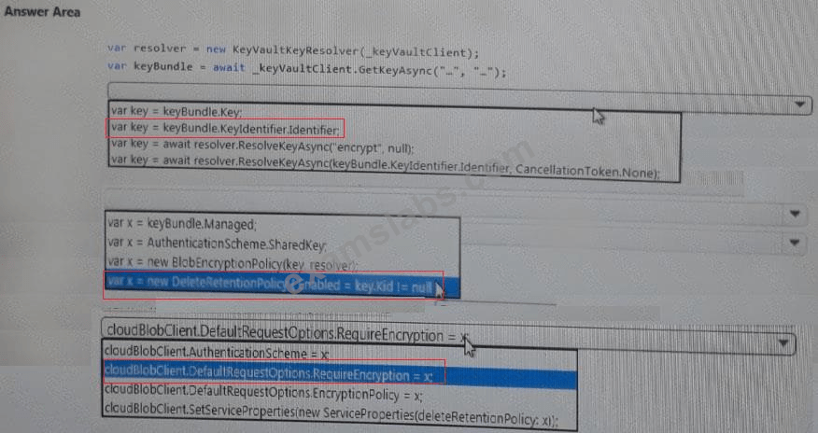This screenshot has width=818, height=433.
Task: Click code line 'var resolver = new KeyVaultKeyResolver'
Action: pos(293,50)
